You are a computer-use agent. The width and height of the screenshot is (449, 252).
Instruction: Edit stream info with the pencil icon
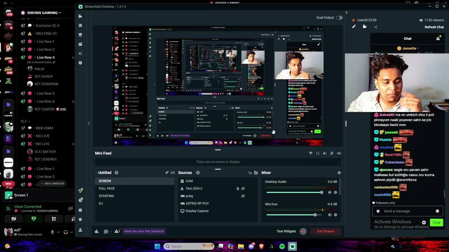354,27
